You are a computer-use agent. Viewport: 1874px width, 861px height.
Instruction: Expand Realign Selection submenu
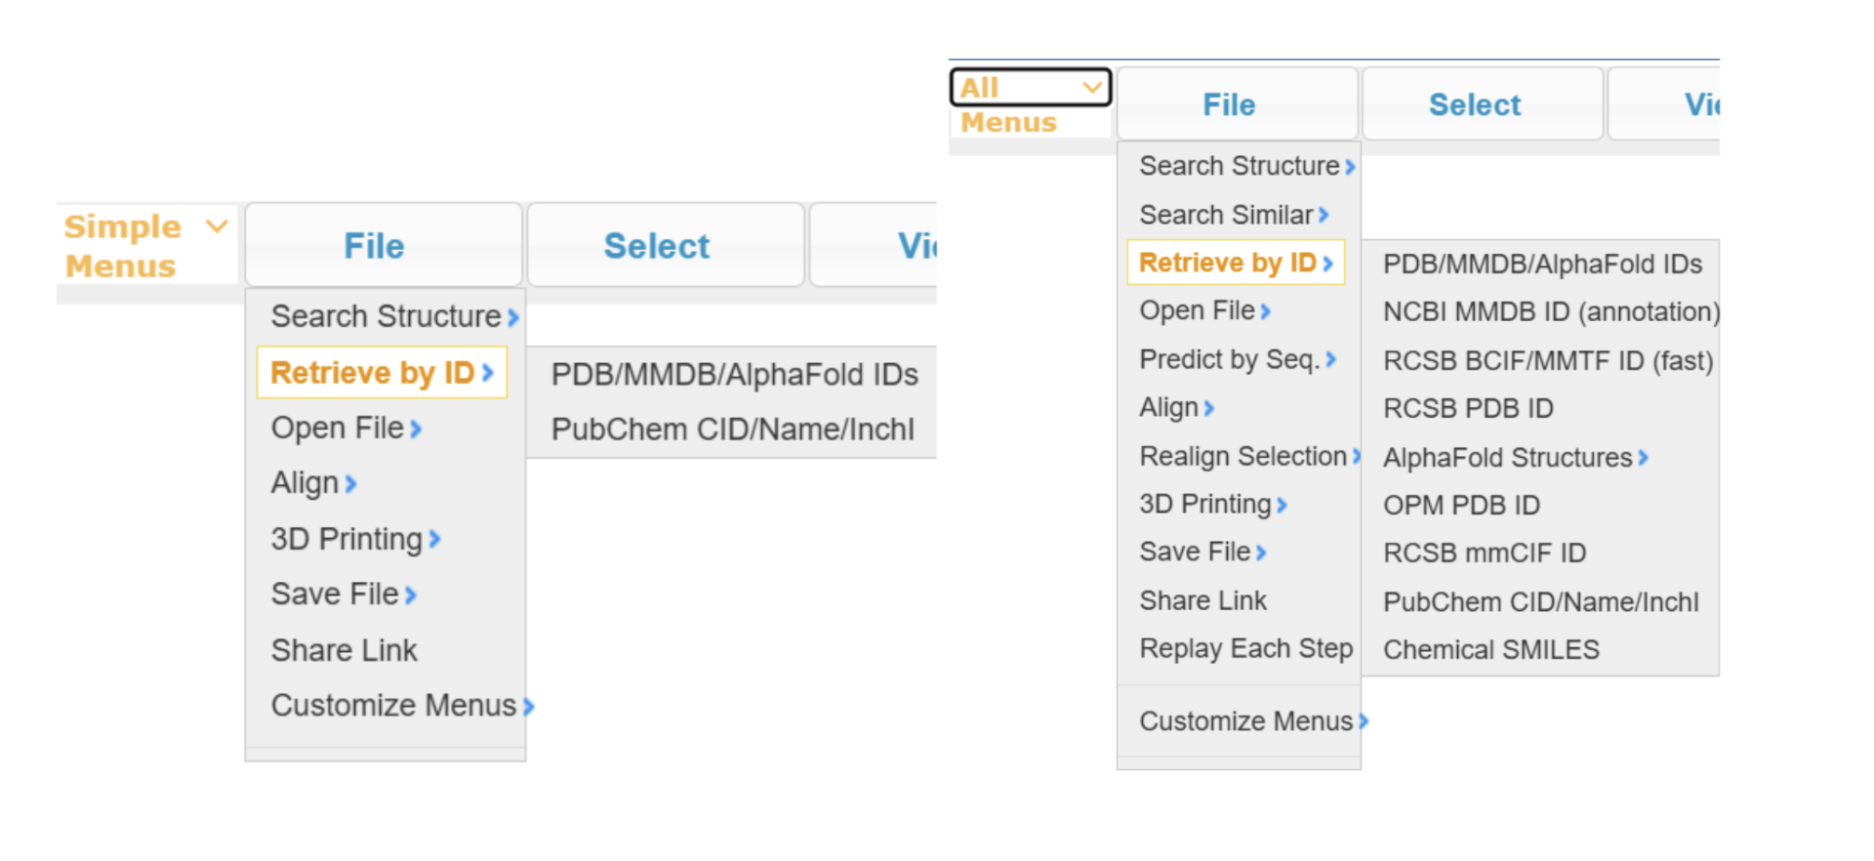[1249, 457]
